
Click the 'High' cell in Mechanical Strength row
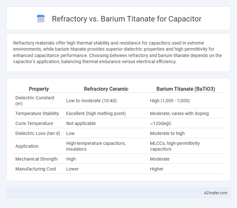[106, 159]
